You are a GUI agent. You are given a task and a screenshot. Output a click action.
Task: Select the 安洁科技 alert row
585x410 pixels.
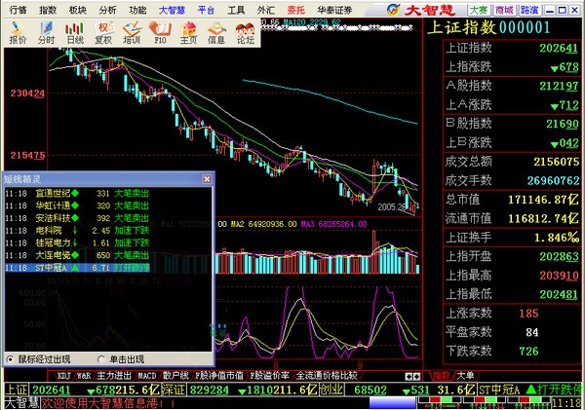[x=77, y=218]
